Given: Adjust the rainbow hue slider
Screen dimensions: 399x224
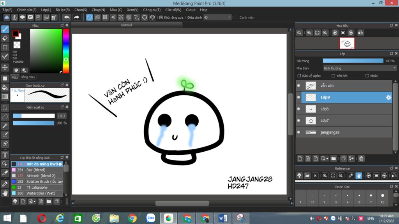Looking at the screenshot, I should [66, 51].
